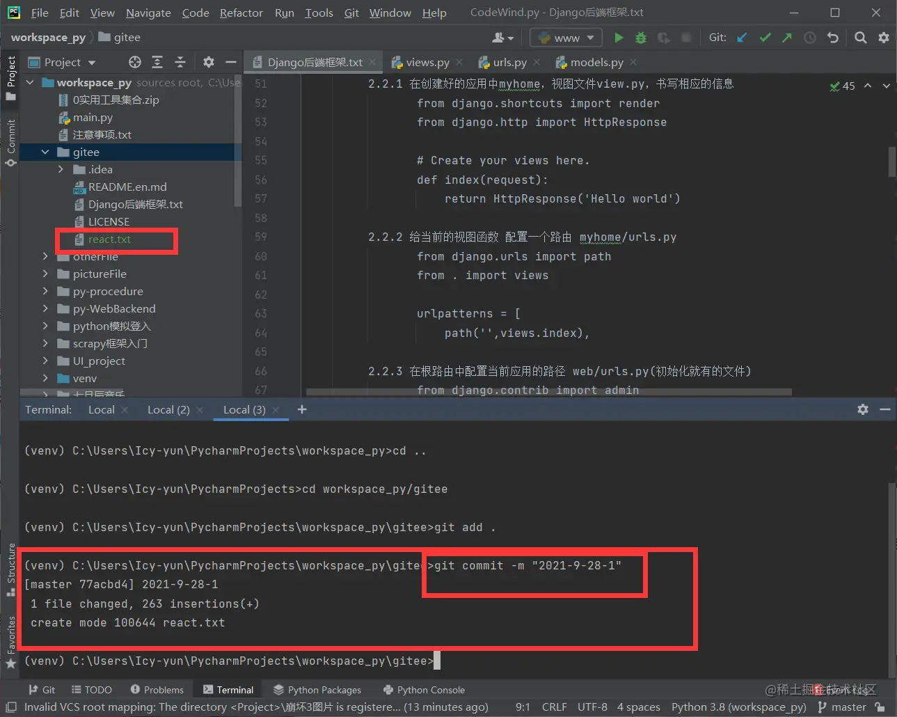Hide the Project panel with minus icon
Screen dimensions: 897x717
[231, 62]
